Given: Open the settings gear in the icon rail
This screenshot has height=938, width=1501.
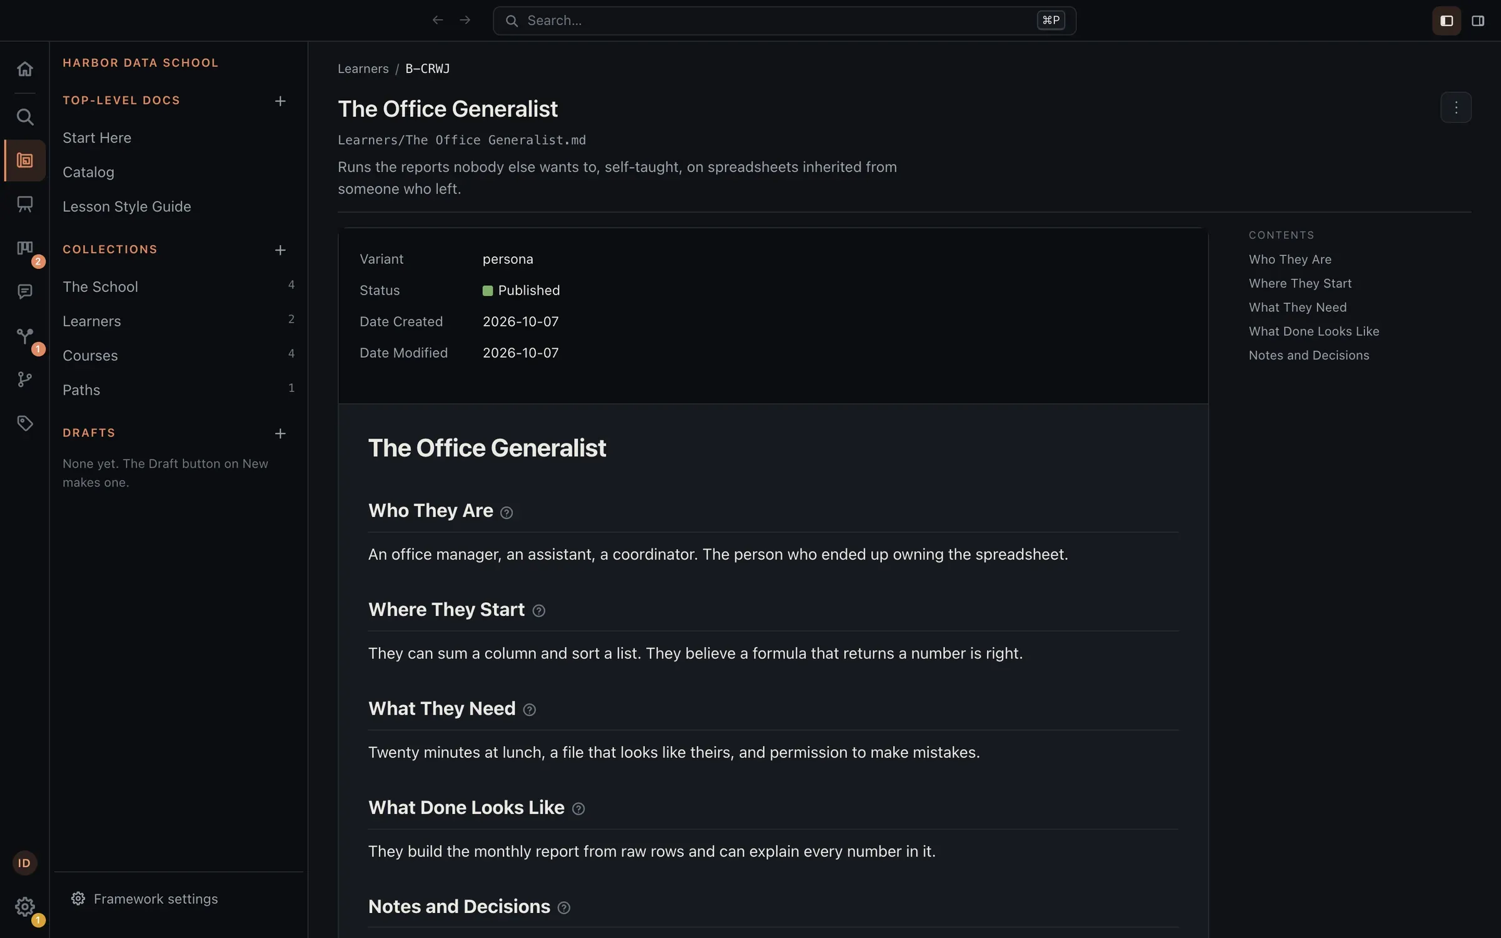Looking at the screenshot, I should pos(24,907).
